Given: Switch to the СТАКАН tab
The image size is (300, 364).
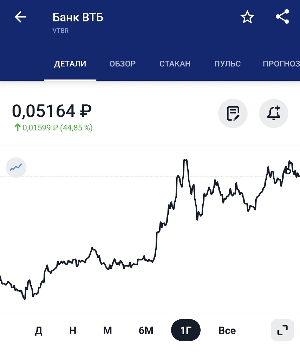Looking at the screenshot, I should (x=175, y=64).
